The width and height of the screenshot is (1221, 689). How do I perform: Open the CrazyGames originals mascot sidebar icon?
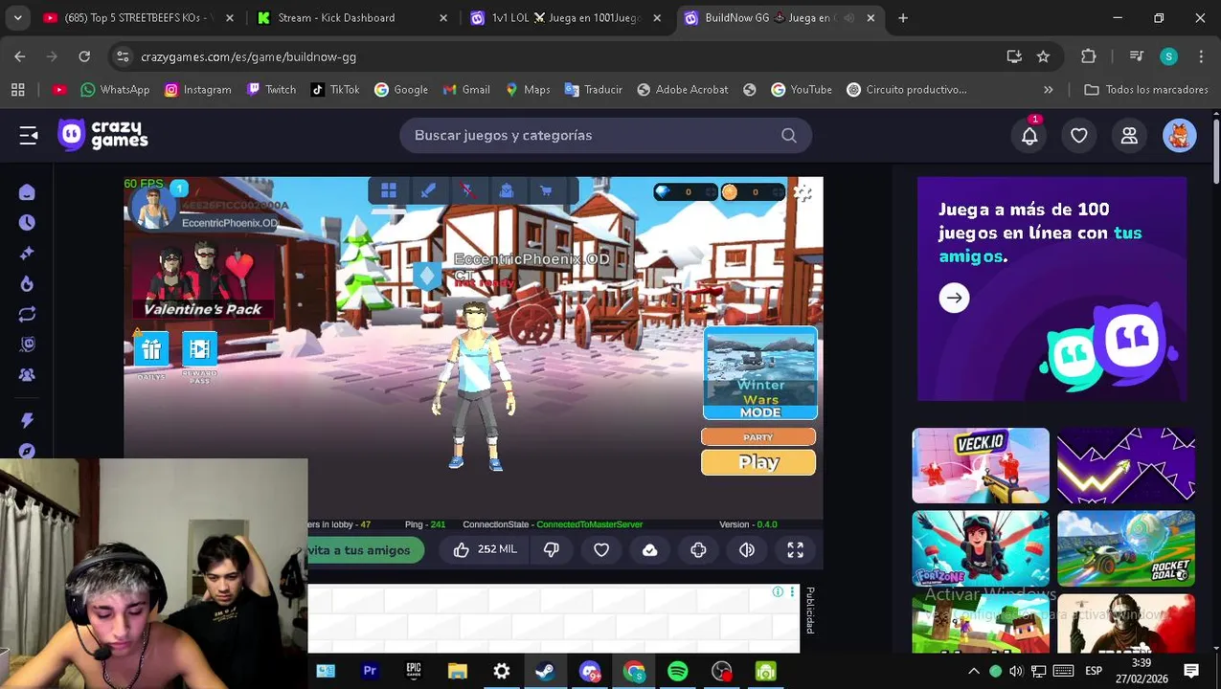tap(27, 344)
